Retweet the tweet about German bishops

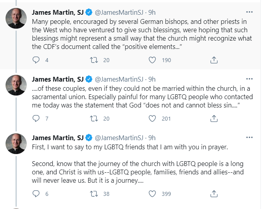tap(94, 60)
